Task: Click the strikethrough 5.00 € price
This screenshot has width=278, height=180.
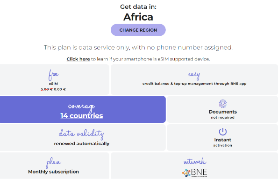Action: tap(47, 89)
